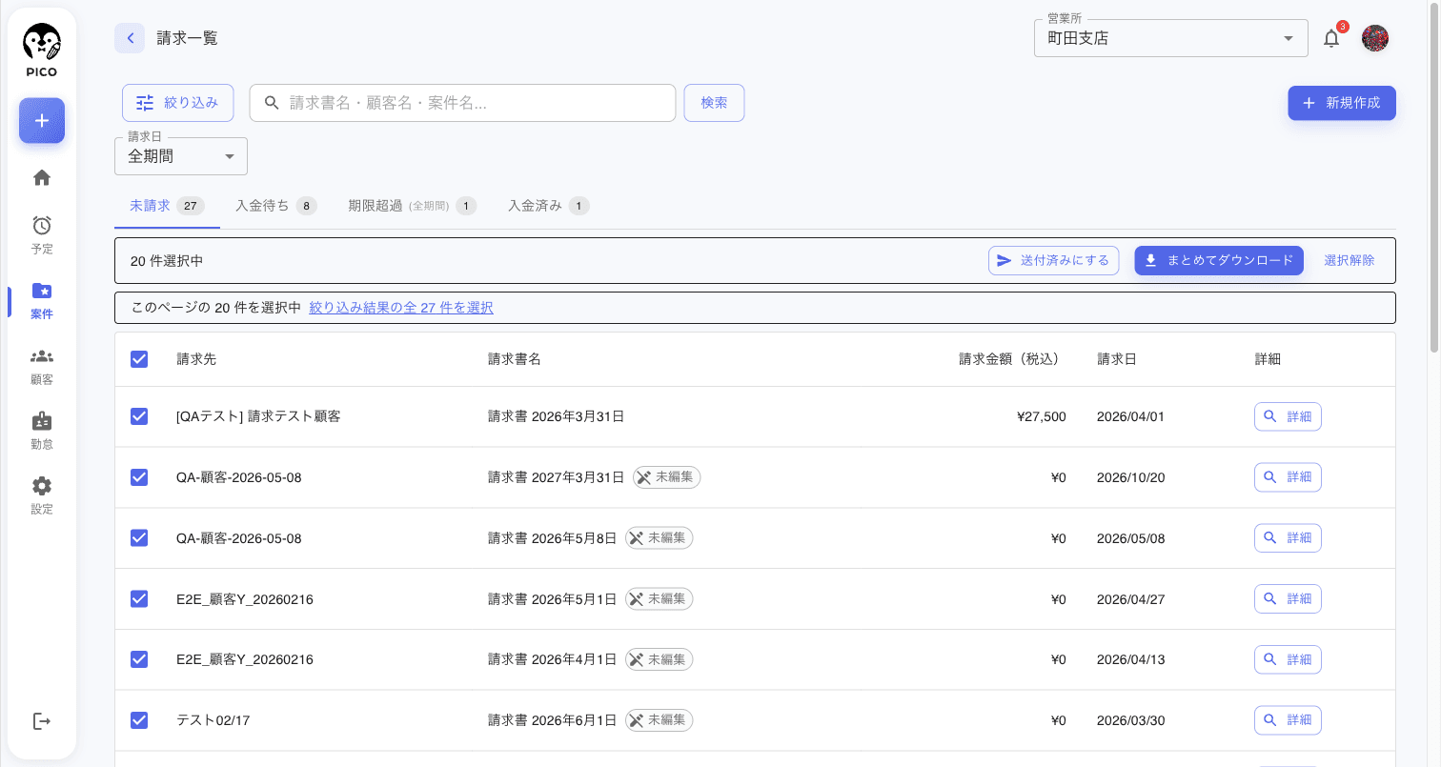Uncheck row with 請求日 2026/04/27
The height and width of the screenshot is (767, 1441).
click(139, 599)
